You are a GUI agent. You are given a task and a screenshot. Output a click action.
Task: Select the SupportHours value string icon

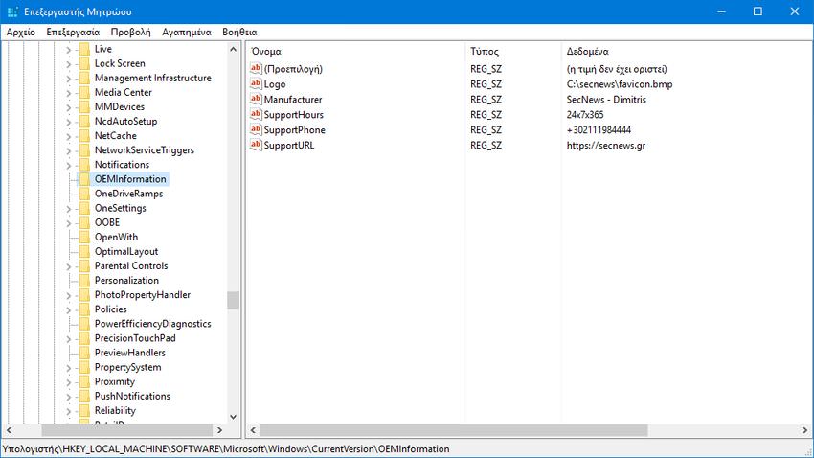point(256,114)
